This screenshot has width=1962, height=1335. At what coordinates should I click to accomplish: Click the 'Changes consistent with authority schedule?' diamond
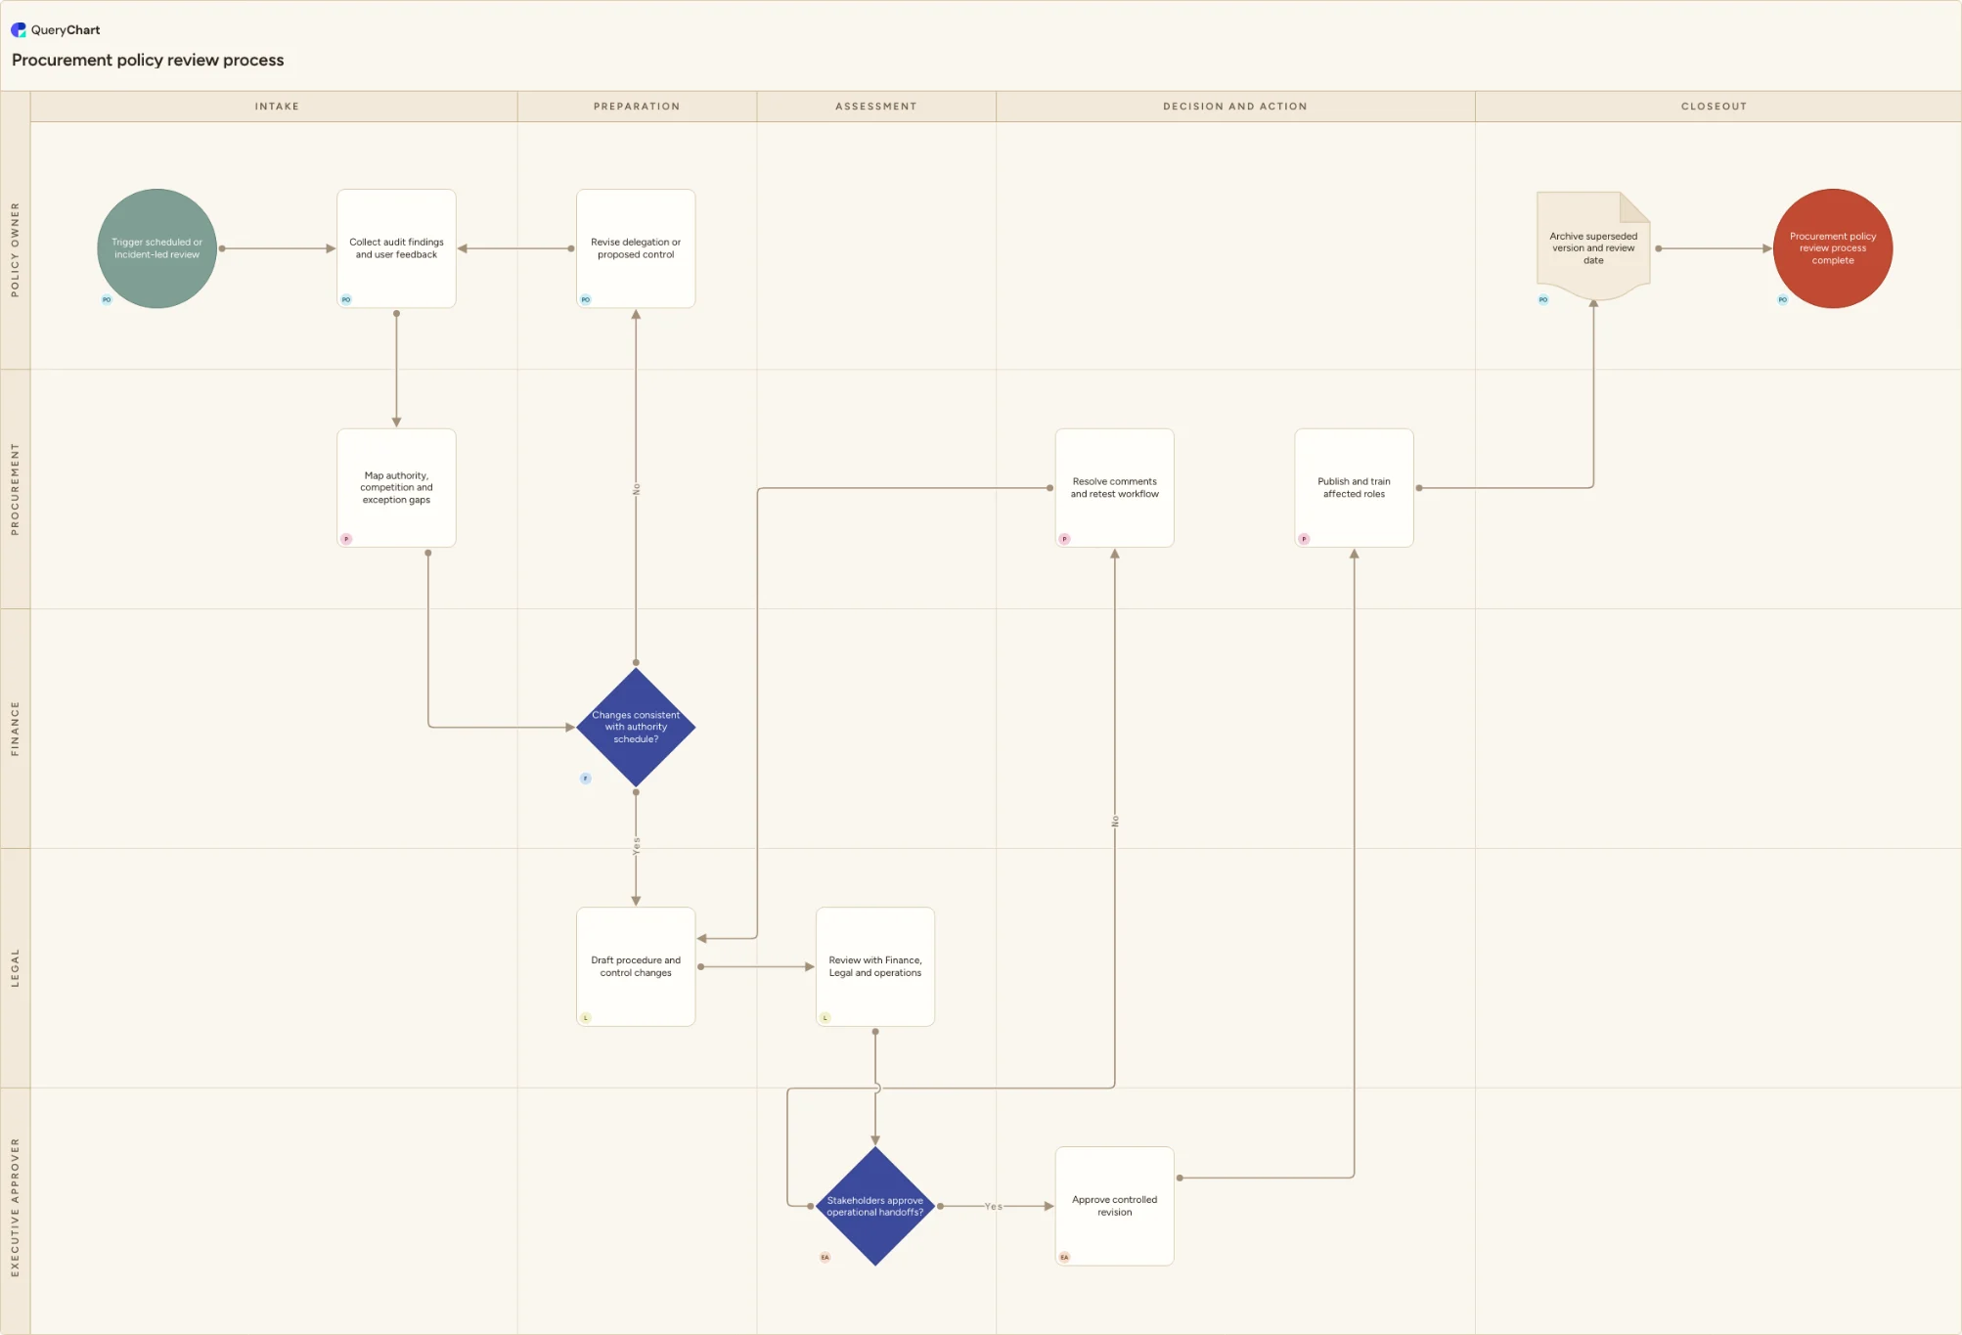[x=636, y=727]
